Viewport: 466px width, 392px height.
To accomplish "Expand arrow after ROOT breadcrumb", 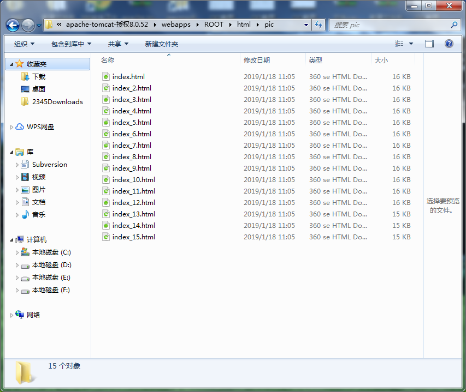I will (x=231, y=25).
